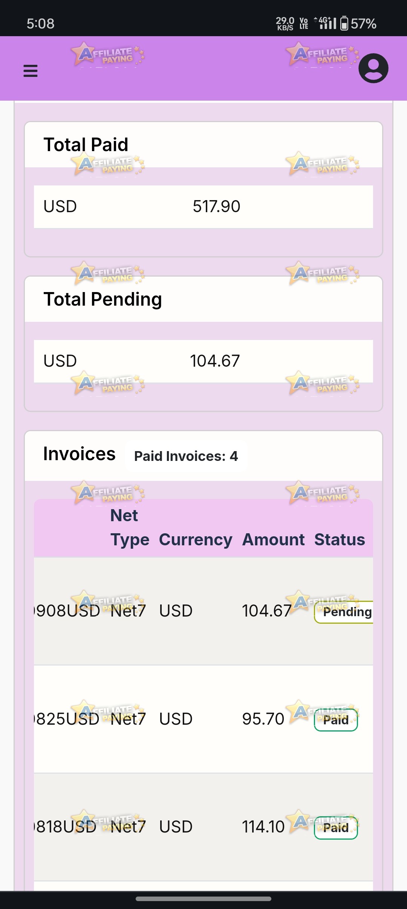The image size is (407, 909).
Task: Open the invoice row ending 825USD
Action: pyautogui.click(x=203, y=719)
